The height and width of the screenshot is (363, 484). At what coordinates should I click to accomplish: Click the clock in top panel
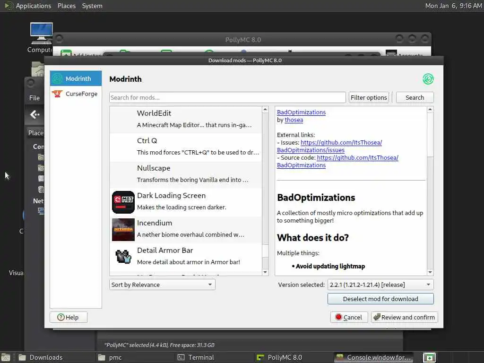pos(453,6)
